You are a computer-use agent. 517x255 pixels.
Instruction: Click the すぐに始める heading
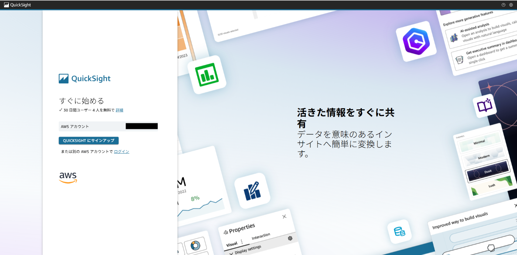coord(82,101)
